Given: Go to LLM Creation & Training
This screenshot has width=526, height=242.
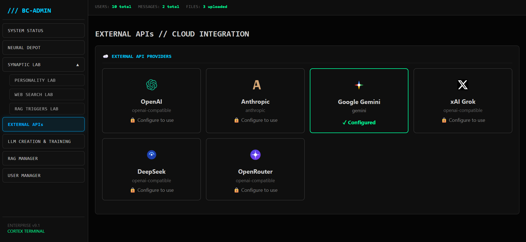Looking at the screenshot, I should pyautogui.click(x=43, y=141).
